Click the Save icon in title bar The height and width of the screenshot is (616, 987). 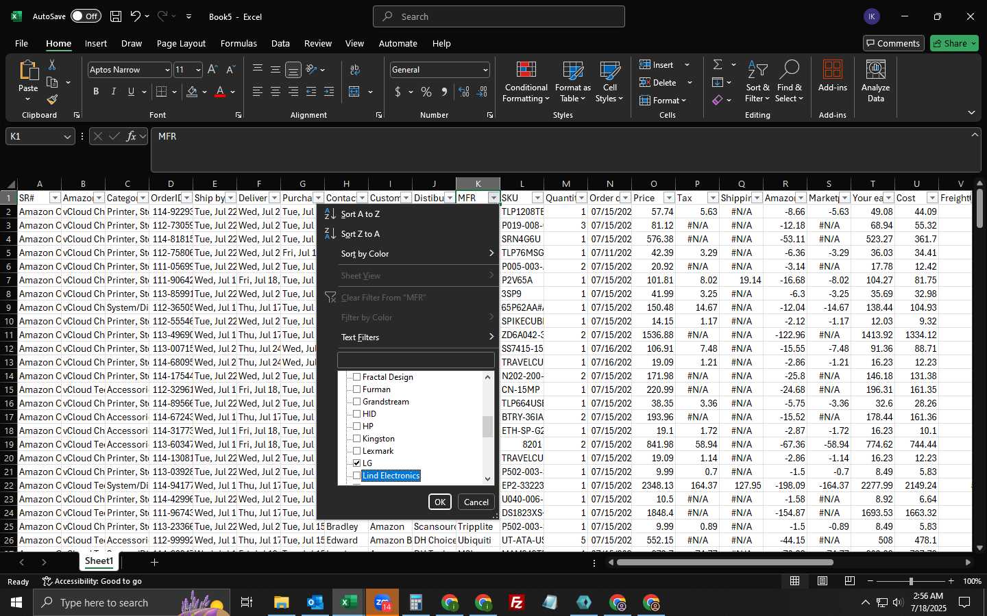pos(116,16)
